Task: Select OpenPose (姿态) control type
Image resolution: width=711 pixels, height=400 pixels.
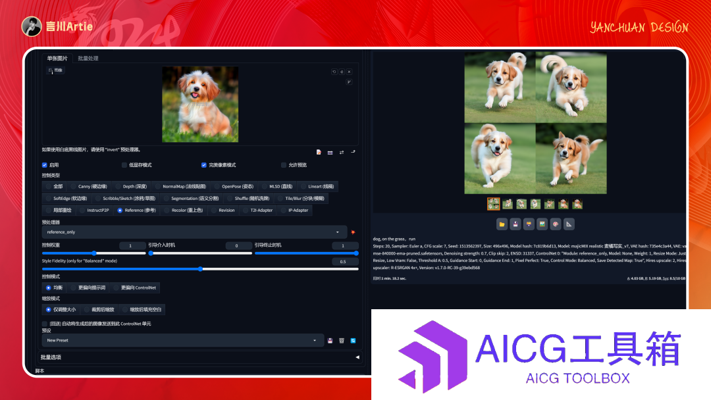Action: [x=234, y=186]
